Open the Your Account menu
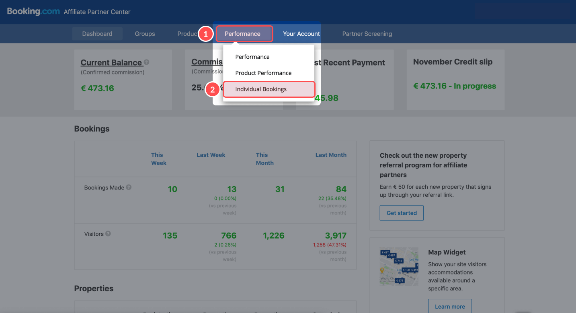This screenshot has height=313, width=576. coord(301,34)
